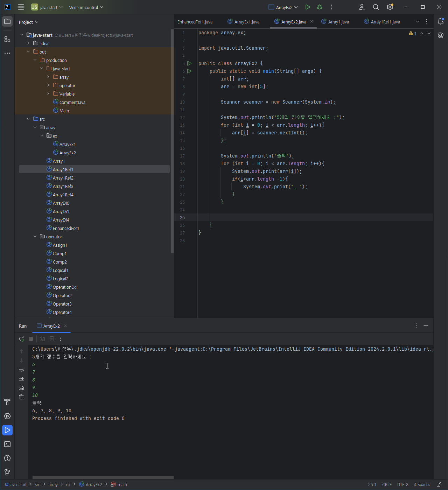The width and height of the screenshot is (448, 490).
Task: Collapse the out folder
Action: pos(28,52)
